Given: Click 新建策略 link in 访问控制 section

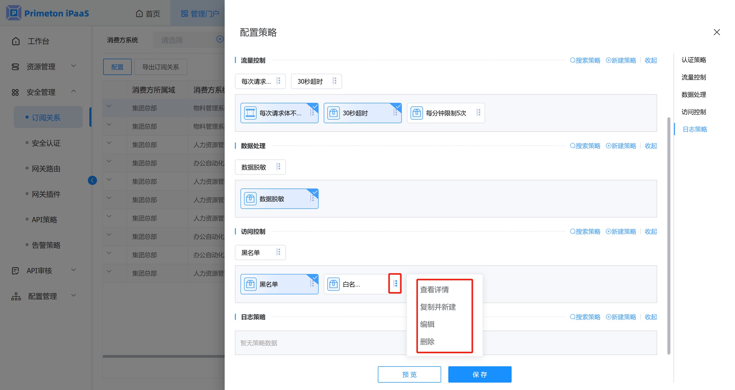Looking at the screenshot, I should (x=621, y=231).
